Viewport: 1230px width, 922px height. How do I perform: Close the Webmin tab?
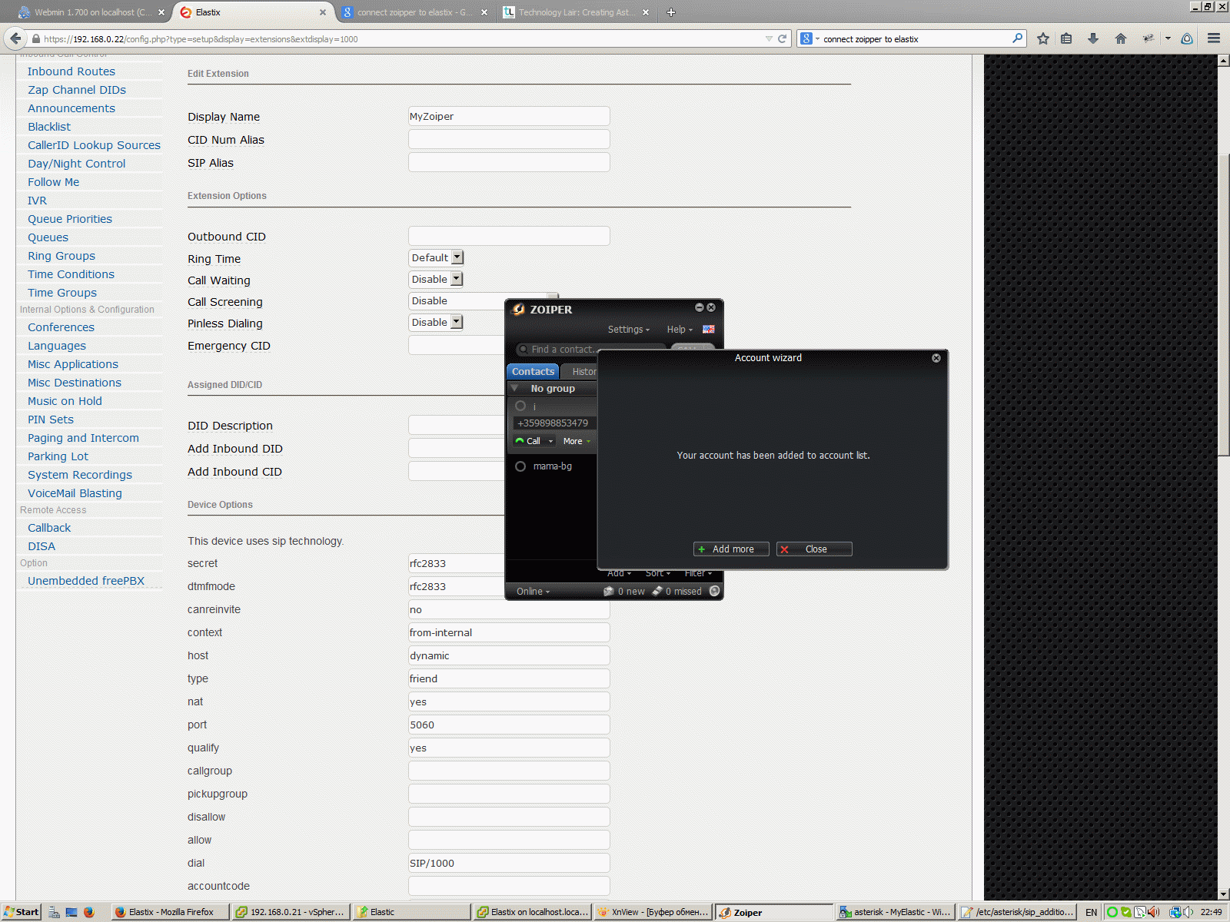[161, 12]
